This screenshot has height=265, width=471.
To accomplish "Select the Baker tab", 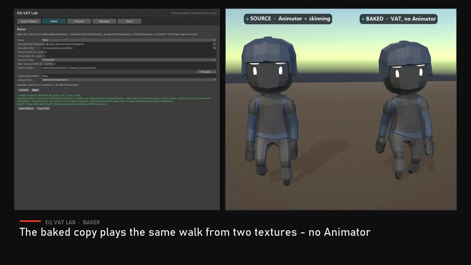I will tap(54, 21).
